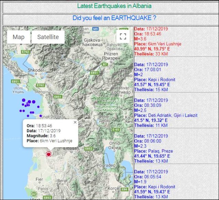Toggle fullscreen view of the map
Viewport: 219px width, 200px height.
coord(123,37)
